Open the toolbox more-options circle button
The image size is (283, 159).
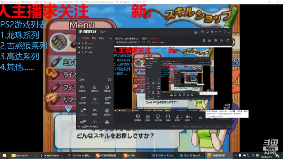[109, 79]
